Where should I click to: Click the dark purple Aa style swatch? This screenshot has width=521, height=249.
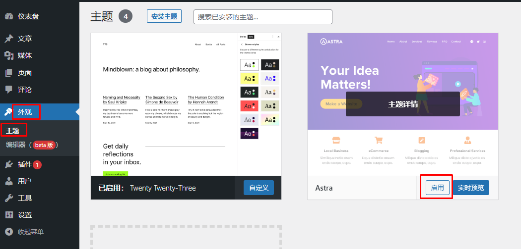click(x=249, y=133)
